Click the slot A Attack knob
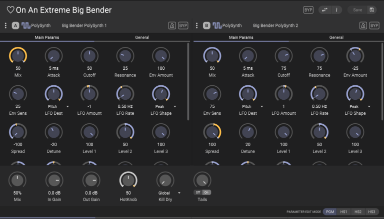 [53, 56]
